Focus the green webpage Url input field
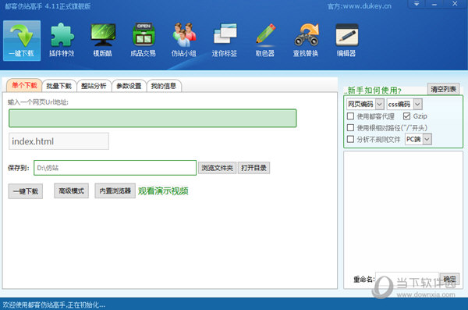This screenshot has height=310, width=468. (153, 118)
